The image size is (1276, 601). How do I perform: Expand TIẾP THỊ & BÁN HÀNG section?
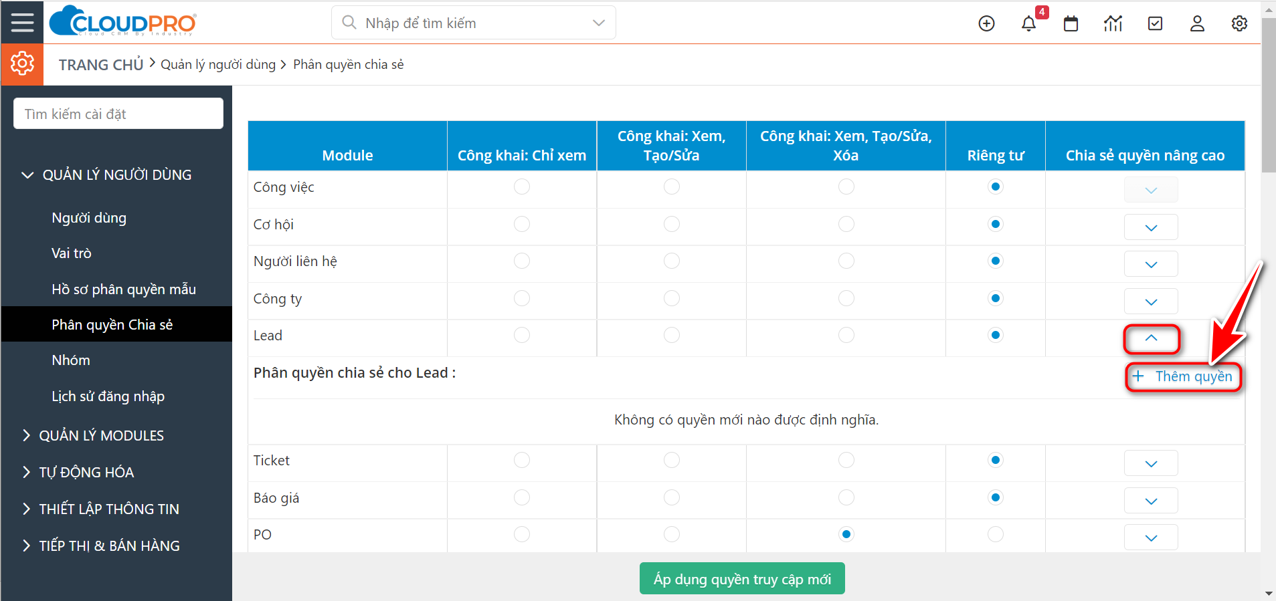101,546
